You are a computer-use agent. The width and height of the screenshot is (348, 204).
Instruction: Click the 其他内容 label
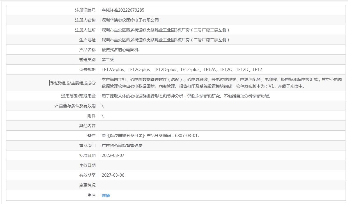pyautogui.click(x=87, y=126)
